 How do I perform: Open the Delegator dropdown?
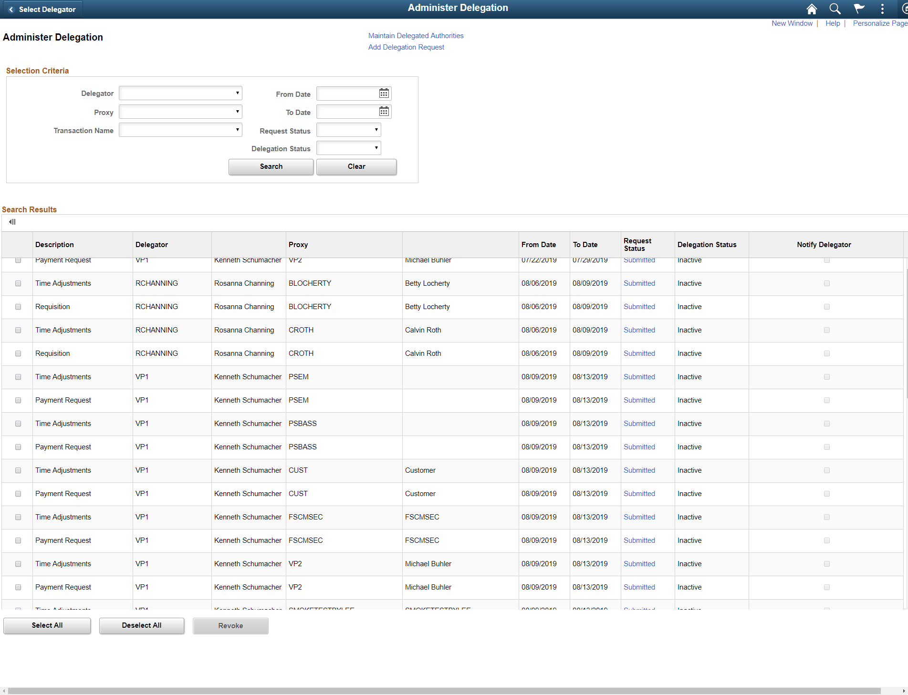(180, 93)
